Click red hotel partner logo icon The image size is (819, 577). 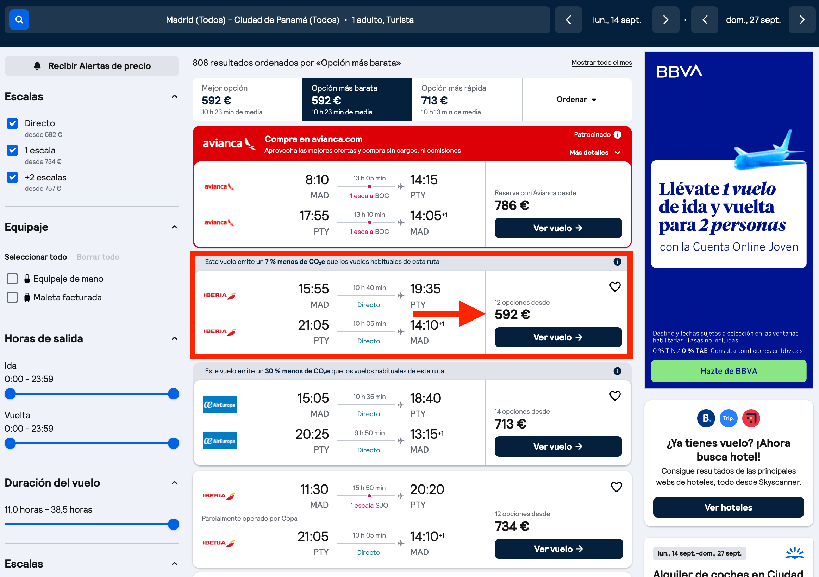click(x=751, y=418)
